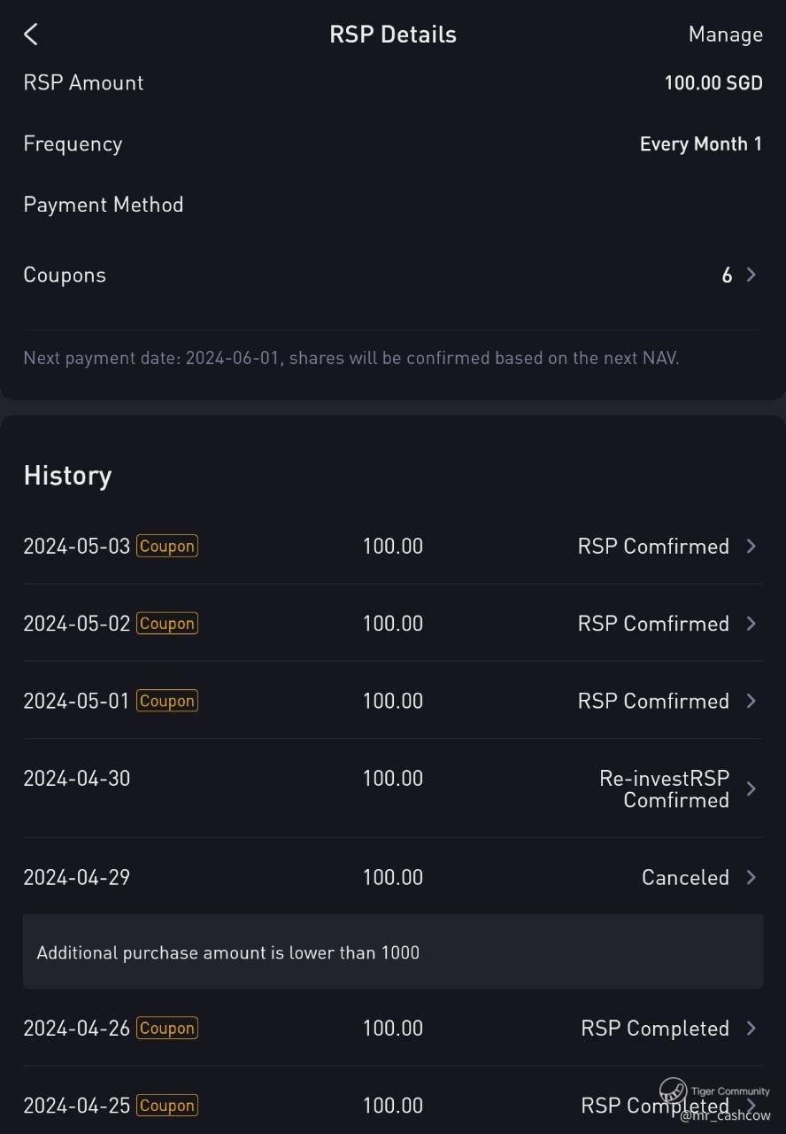Image resolution: width=786 pixels, height=1134 pixels.
Task: Click Coupon tag on 2024-05-02 entry
Action: [166, 624]
